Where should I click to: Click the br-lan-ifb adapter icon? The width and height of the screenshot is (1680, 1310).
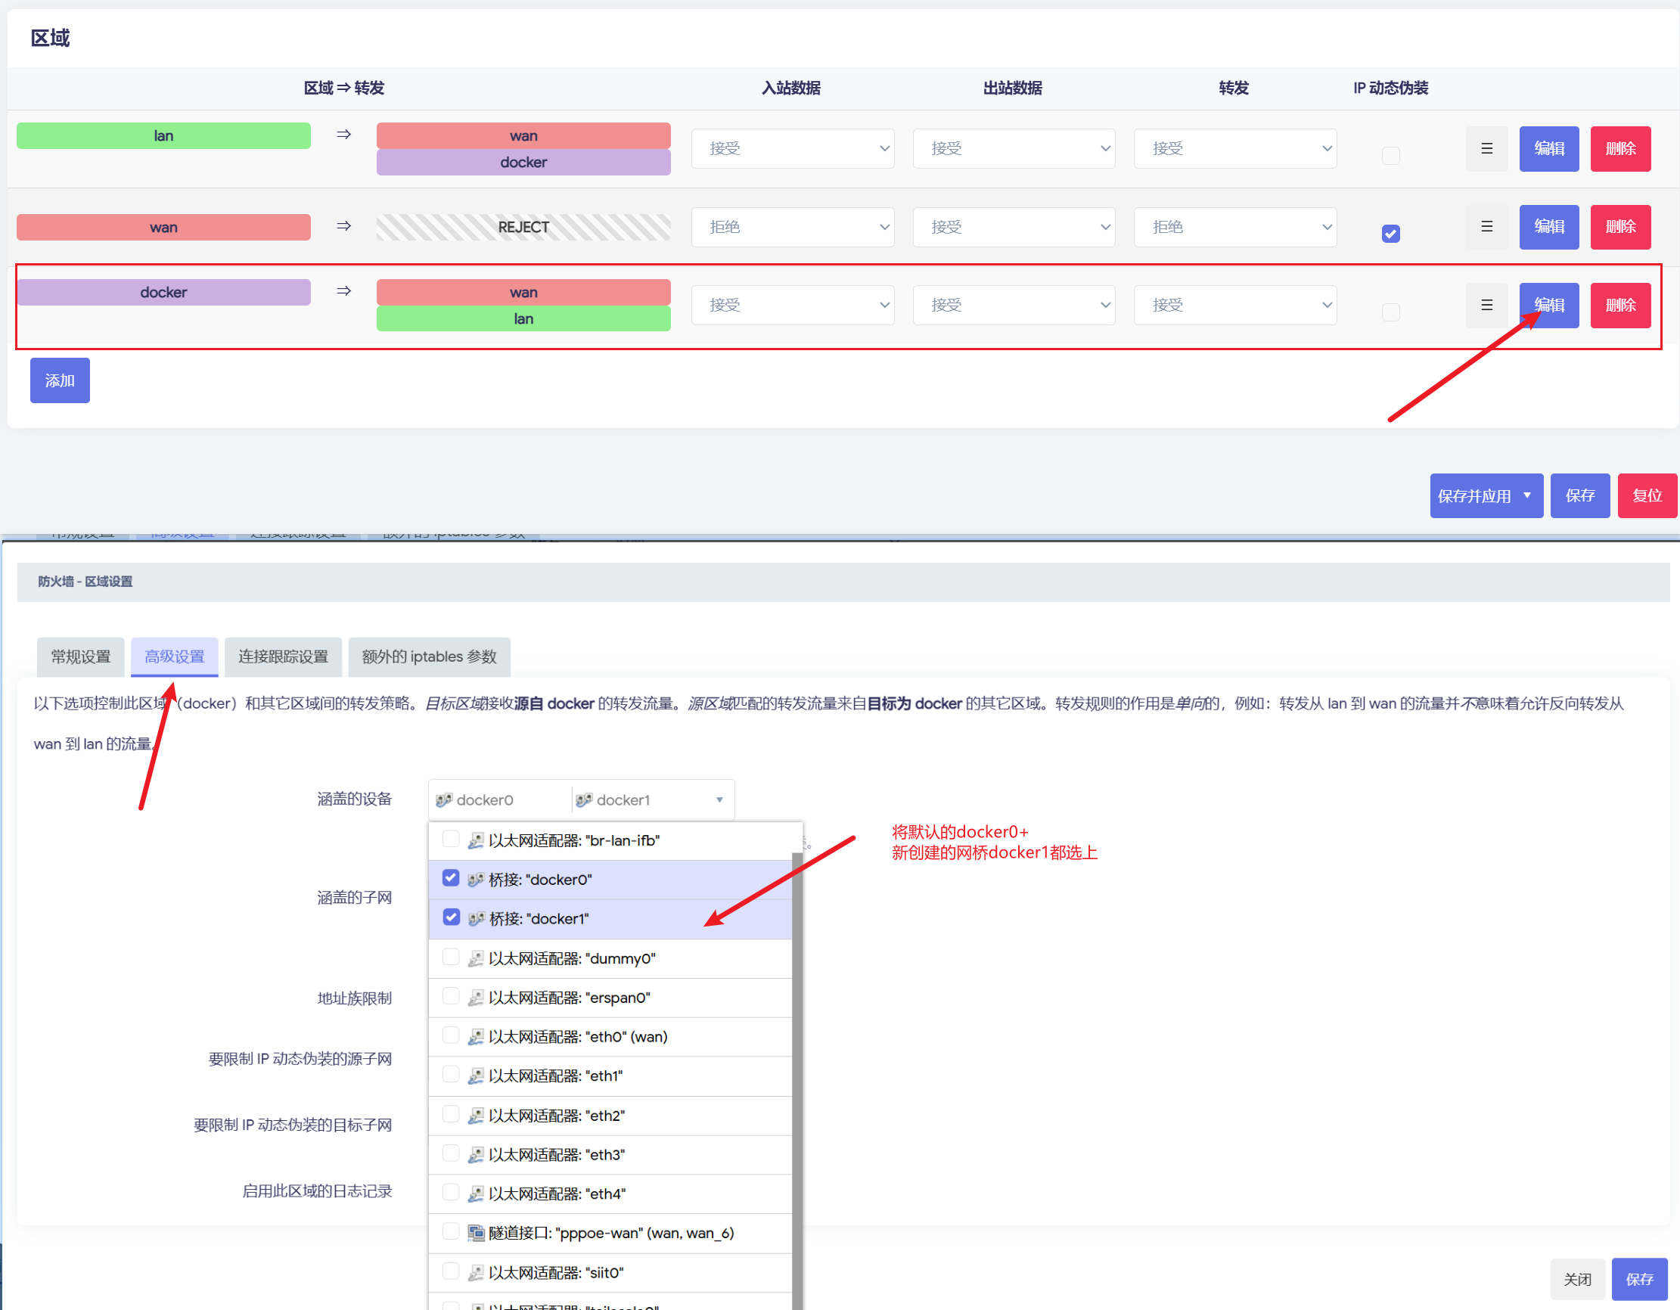click(x=475, y=840)
